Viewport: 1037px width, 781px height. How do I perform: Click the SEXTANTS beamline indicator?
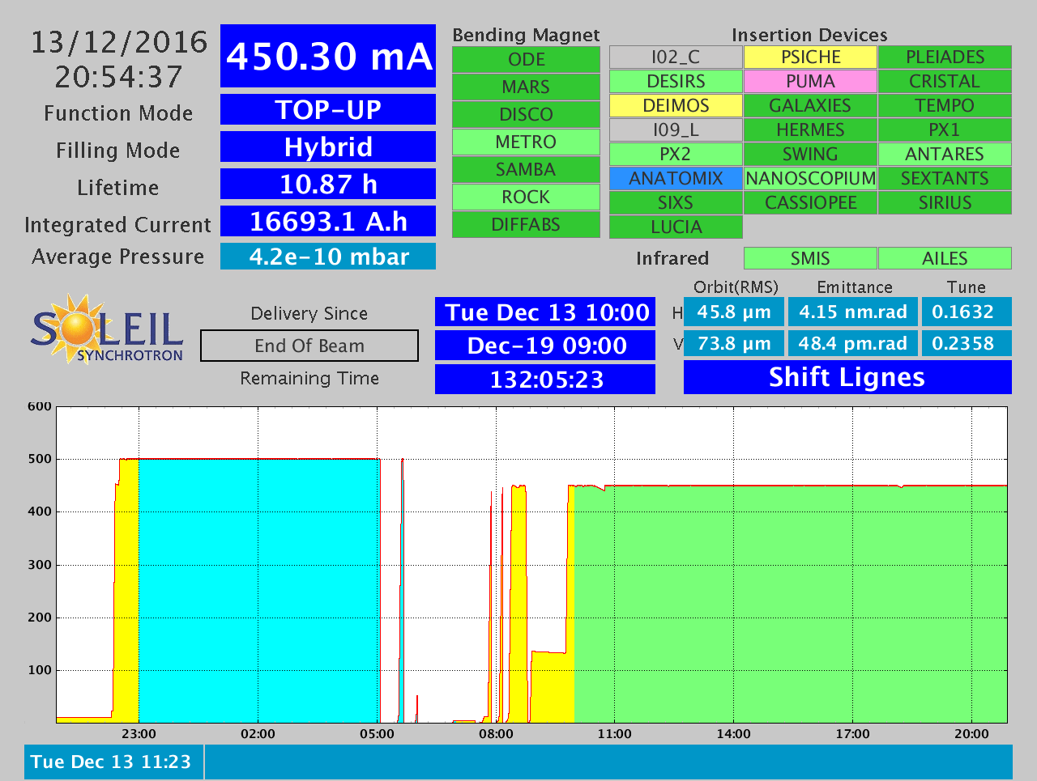pyautogui.click(x=945, y=178)
